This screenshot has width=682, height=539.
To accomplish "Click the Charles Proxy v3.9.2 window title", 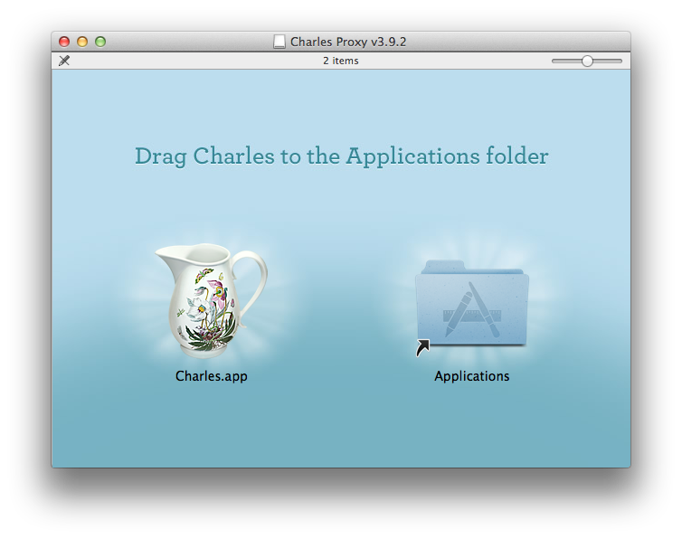I will (348, 42).
